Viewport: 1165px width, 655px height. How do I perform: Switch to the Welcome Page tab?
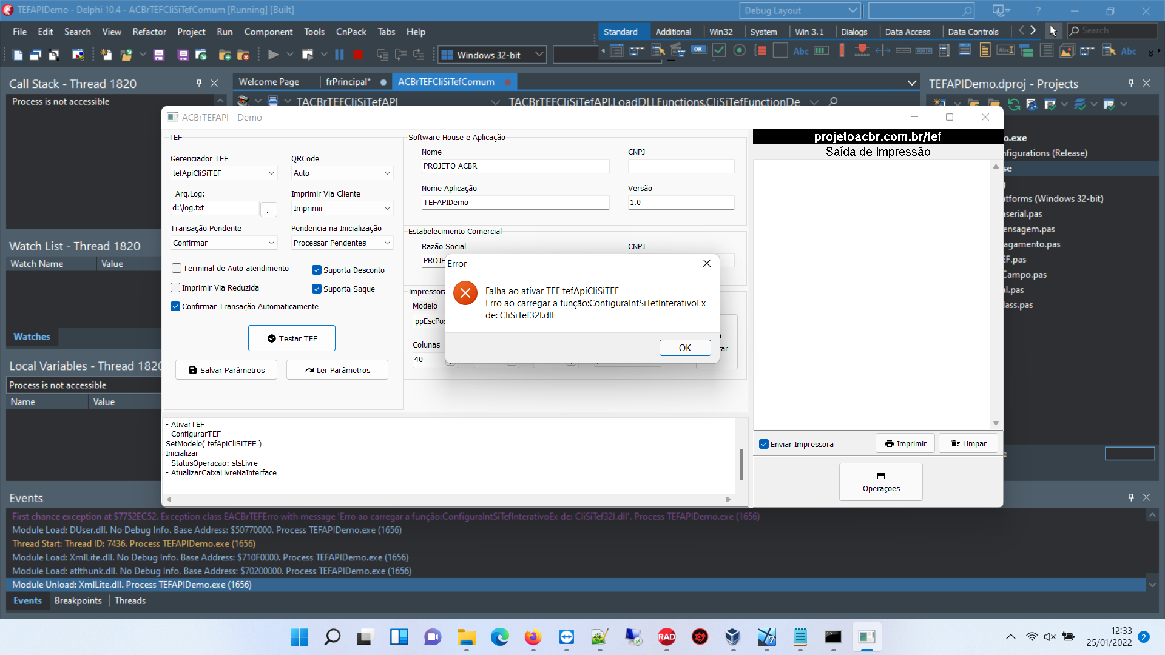coord(269,82)
